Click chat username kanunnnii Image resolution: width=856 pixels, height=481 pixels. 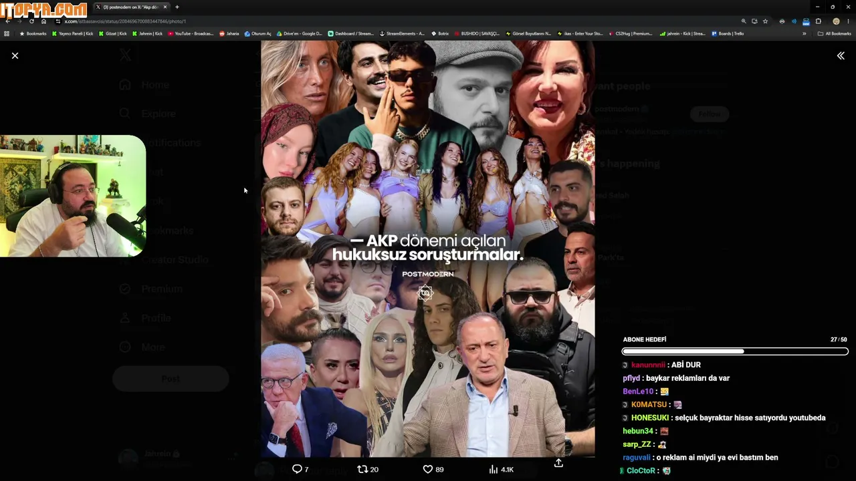click(x=648, y=365)
